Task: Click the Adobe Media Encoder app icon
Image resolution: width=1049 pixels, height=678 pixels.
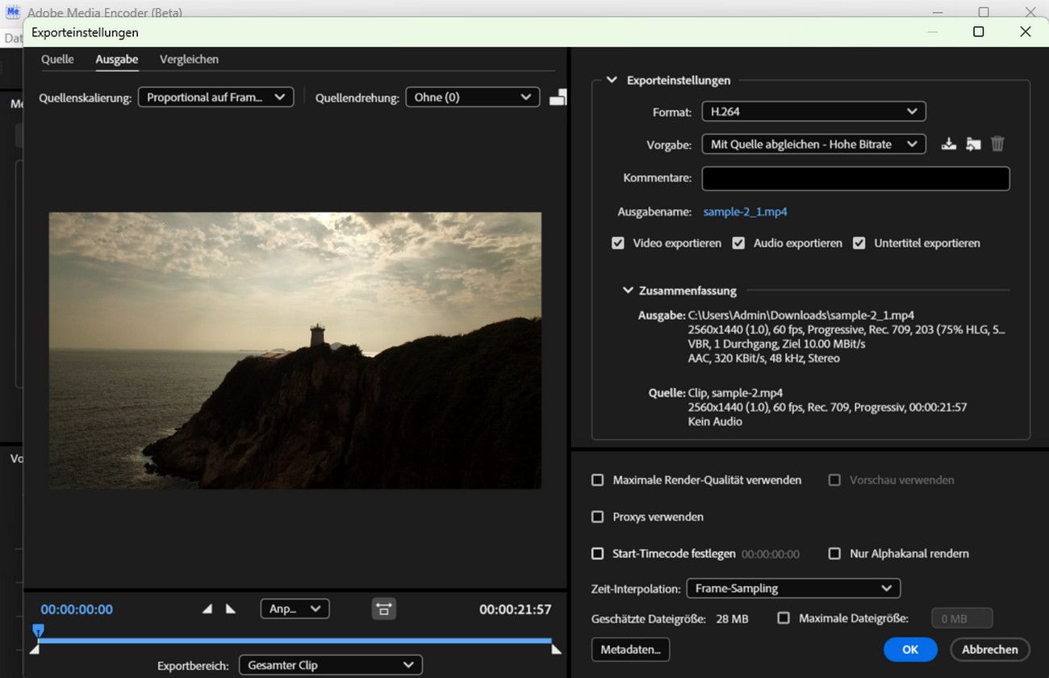Action: click(x=13, y=13)
